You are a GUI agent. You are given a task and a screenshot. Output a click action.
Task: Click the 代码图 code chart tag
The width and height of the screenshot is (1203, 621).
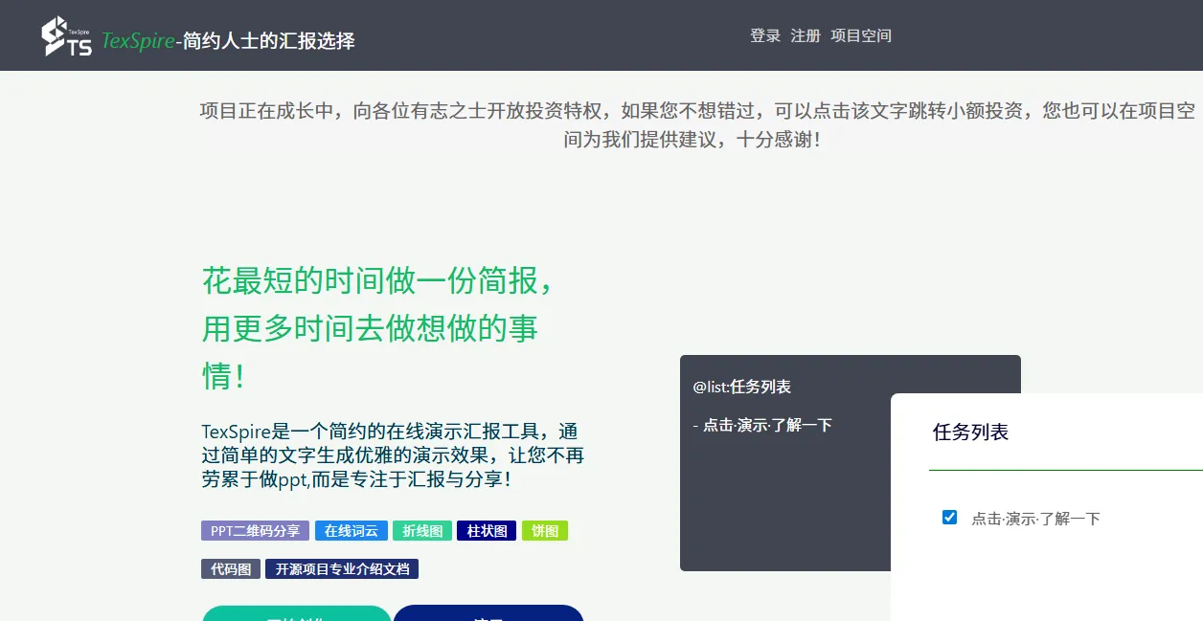tap(230, 567)
